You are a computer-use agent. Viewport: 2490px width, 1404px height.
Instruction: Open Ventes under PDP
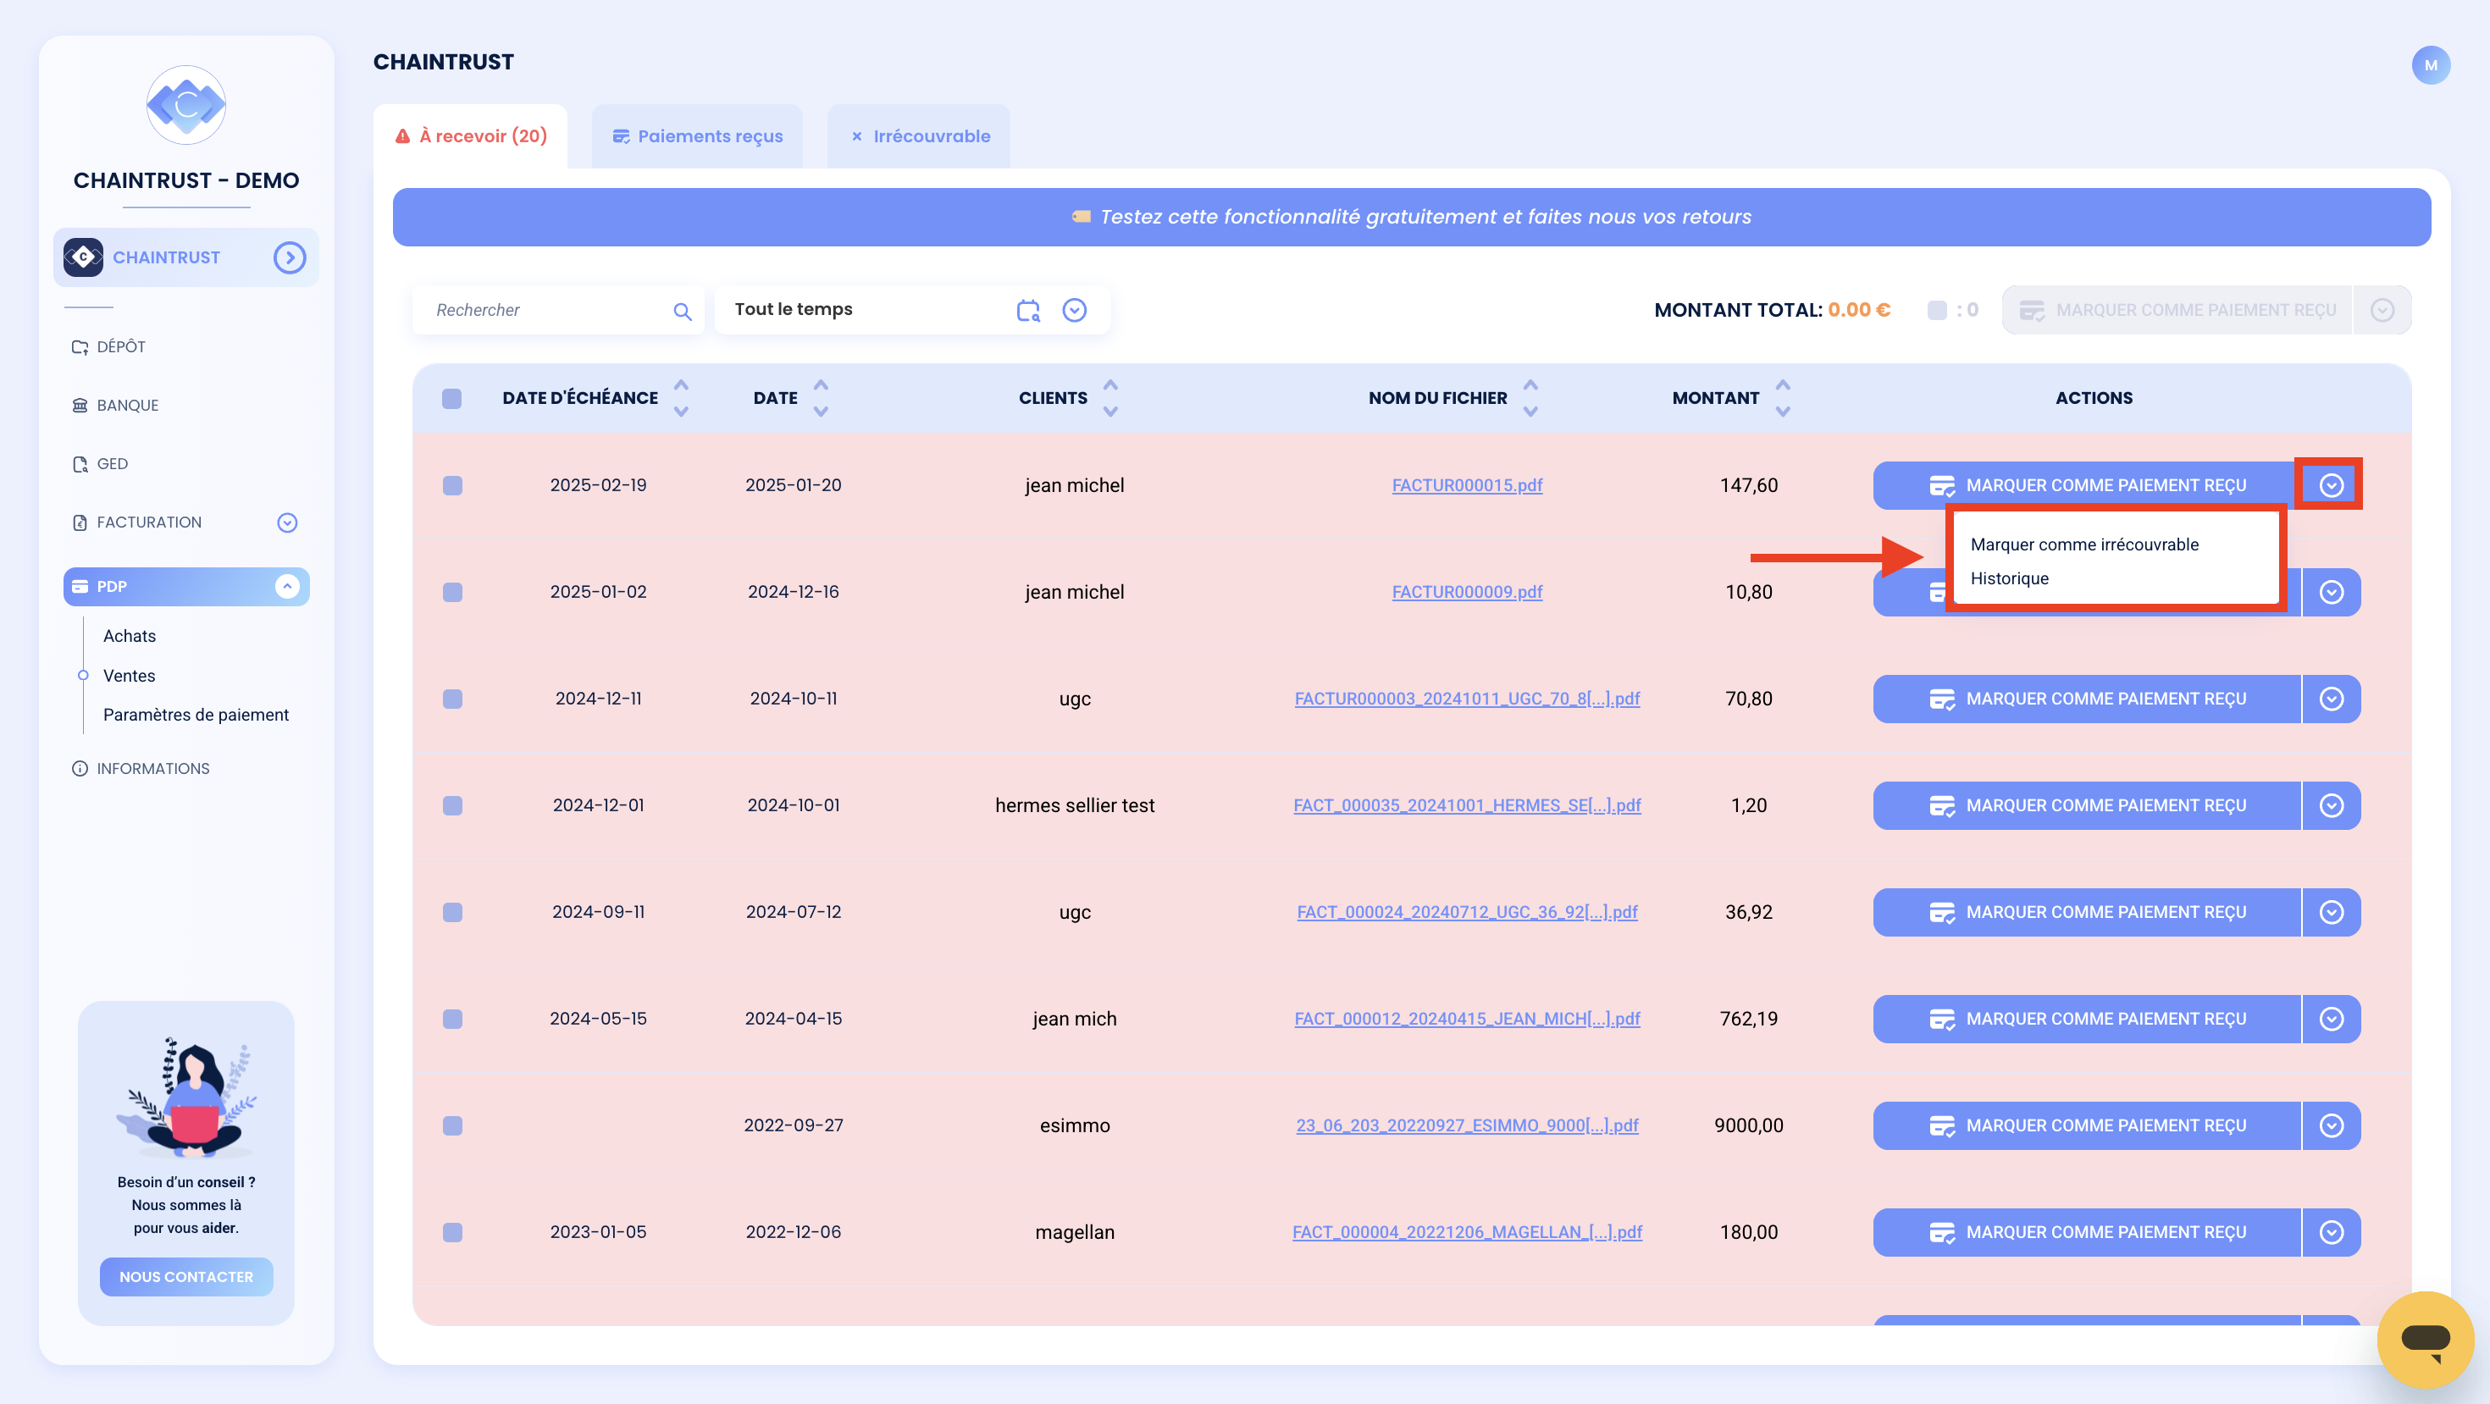click(x=129, y=676)
